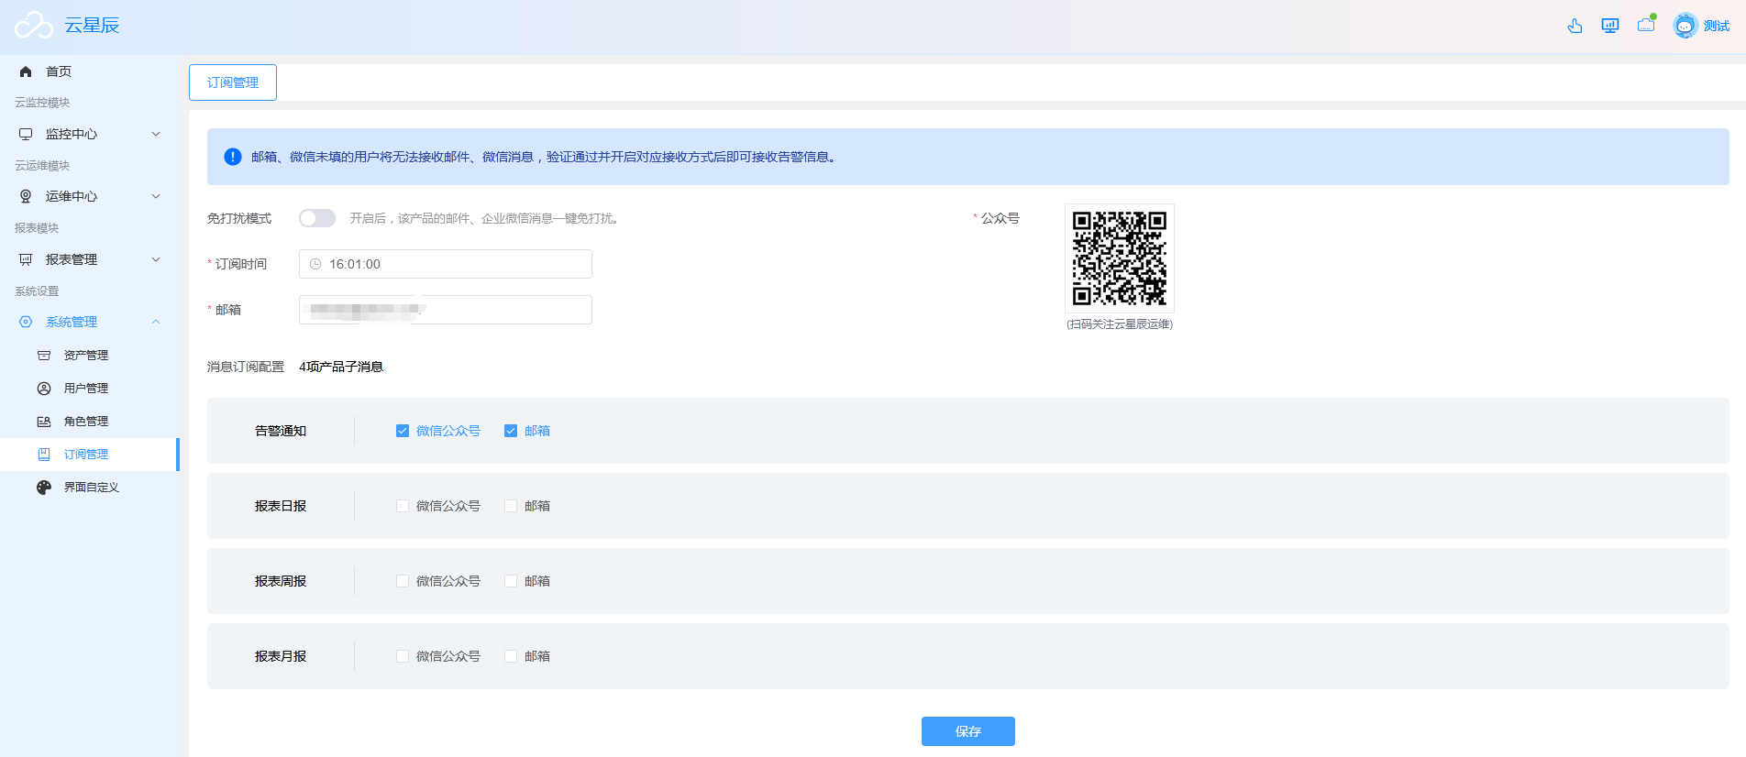Expand the 运维中心 chevron
The width and height of the screenshot is (1746, 757).
coord(156,196)
